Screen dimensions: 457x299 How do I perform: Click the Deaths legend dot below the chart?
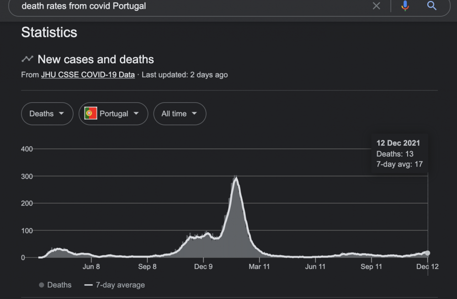click(x=42, y=285)
